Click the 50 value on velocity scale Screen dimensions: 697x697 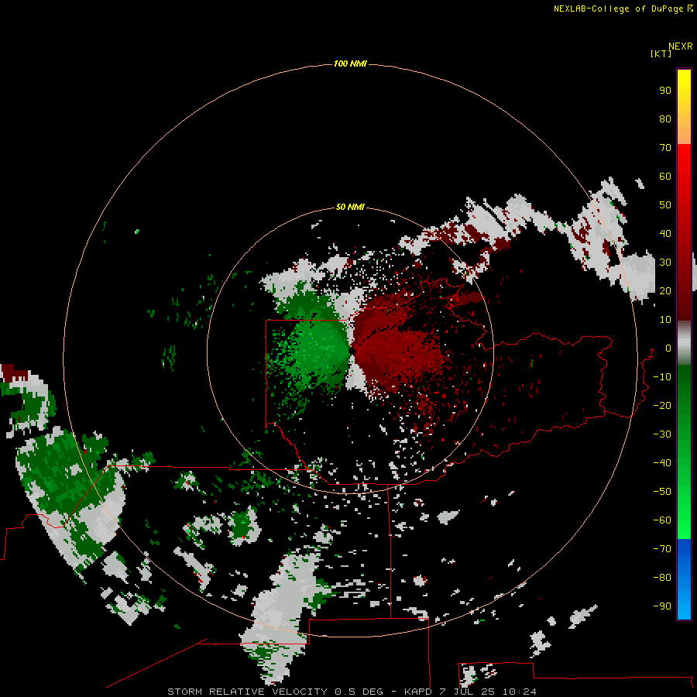click(x=665, y=205)
